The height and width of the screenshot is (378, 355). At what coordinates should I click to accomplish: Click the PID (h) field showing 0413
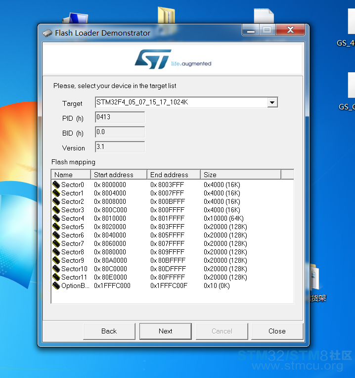coord(120,117)
